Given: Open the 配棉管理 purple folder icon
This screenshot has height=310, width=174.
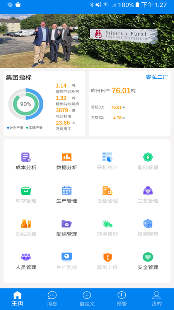Looking at the screenshot, I should click(x=67, y=224).
